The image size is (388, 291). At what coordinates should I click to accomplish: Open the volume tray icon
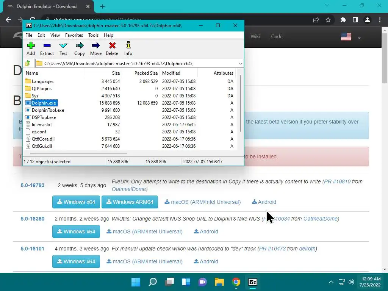click(351, 282)
